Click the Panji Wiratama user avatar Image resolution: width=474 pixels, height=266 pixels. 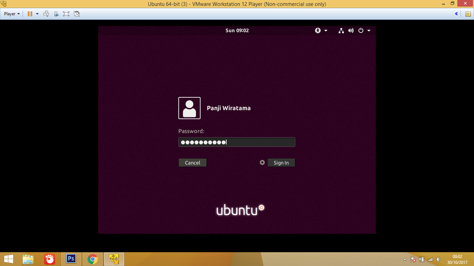coord(189,108)
